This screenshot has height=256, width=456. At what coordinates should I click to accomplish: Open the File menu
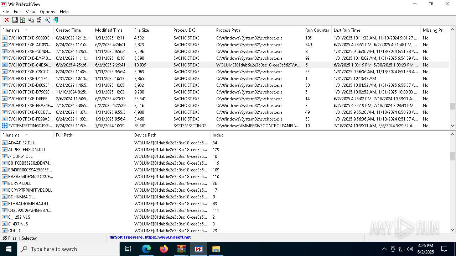pos(6,12)
